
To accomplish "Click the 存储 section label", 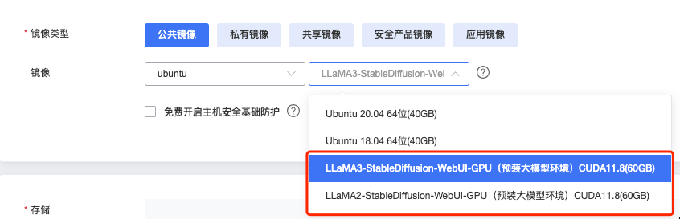I will pos(40,210).
